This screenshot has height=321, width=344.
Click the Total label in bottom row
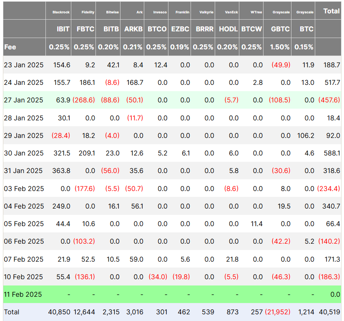12,312
